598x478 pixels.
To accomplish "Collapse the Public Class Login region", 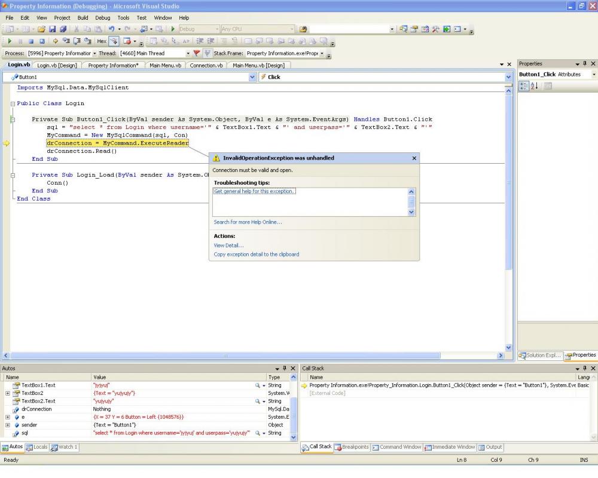I will point(13,104).
